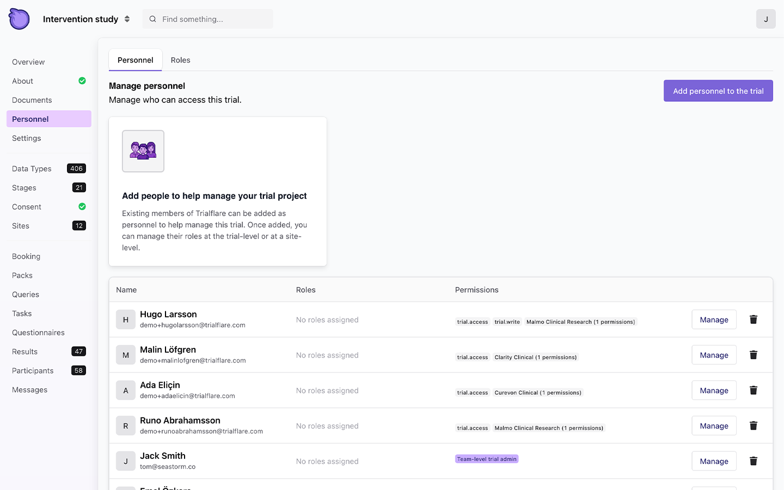Delete Malin Löfgren with trash icon
784x490 pixels.
coord(754,355)
